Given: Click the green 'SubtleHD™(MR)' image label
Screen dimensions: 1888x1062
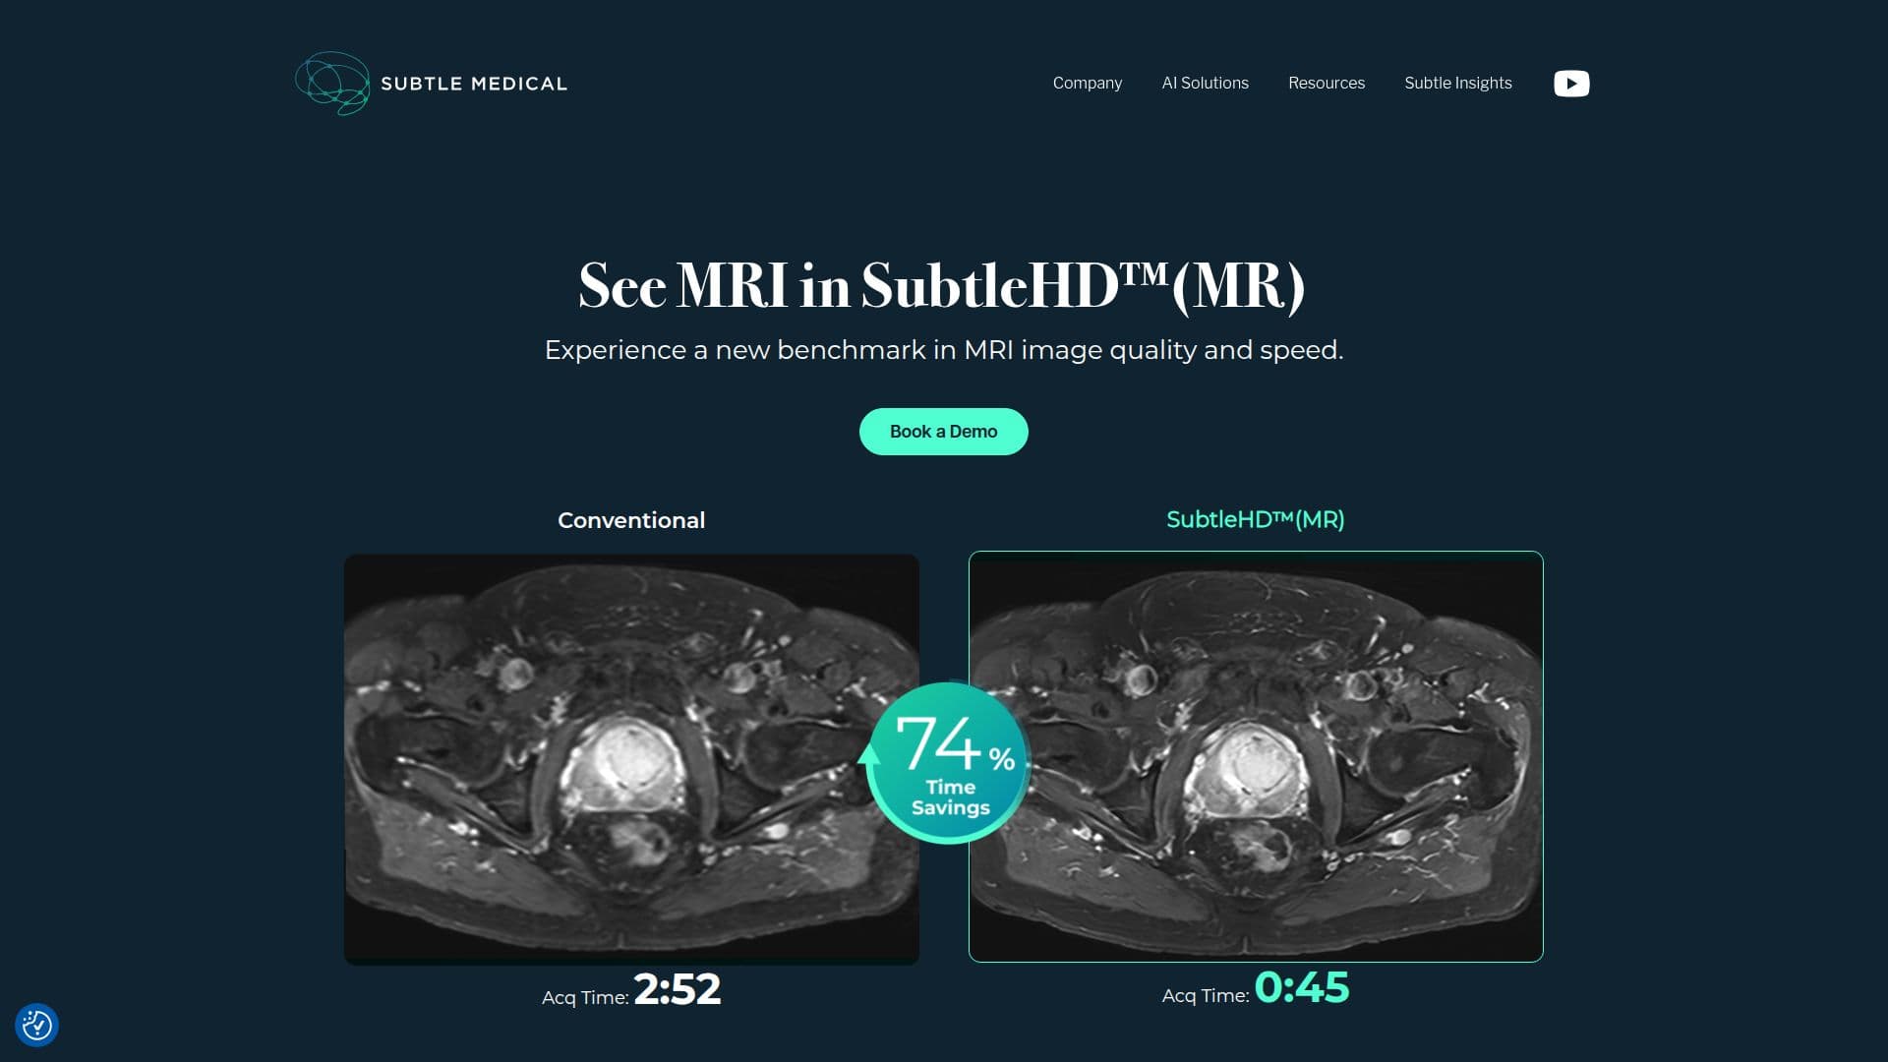Looking at the screenshot, I should point(1256,519).
